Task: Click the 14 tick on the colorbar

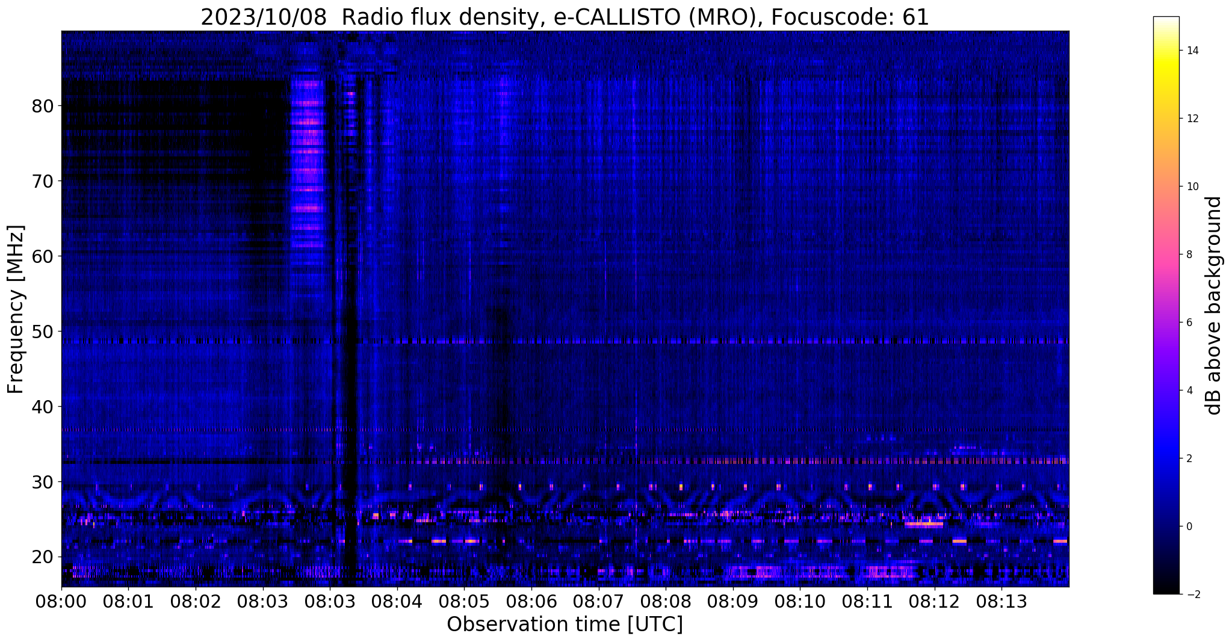Action: (x=1192, y=51)
